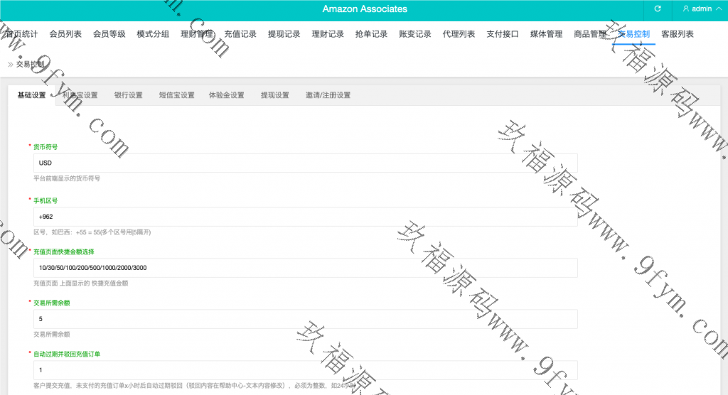The image size is (728, 395).
Task: Open the 客服列表 menu item
Action: 678,34
